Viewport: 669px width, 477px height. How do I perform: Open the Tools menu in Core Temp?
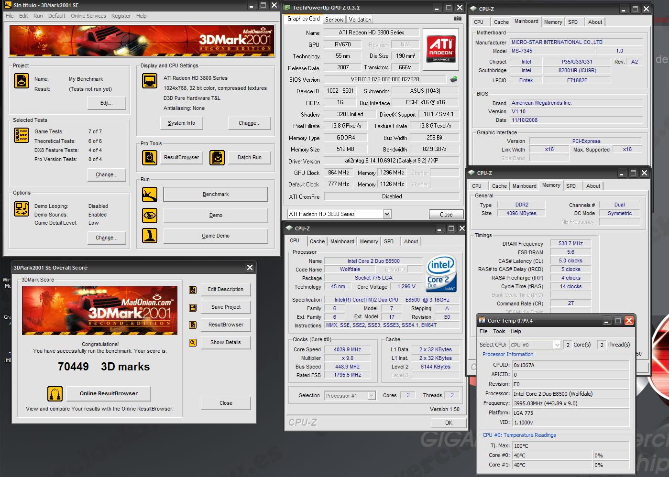499,331
